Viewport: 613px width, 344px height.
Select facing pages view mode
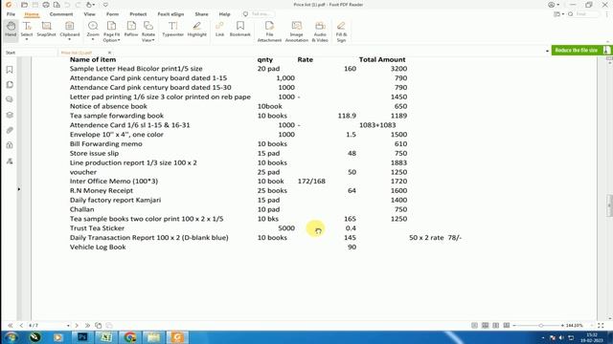click(x=496, y=325)
